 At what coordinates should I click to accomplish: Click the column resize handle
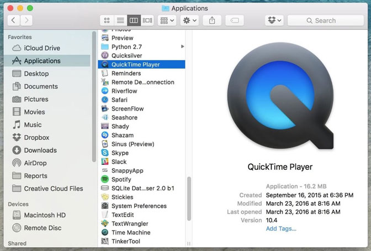[x=189, y=243]
